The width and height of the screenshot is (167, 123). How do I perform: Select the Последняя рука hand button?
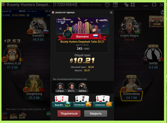tap(103, 105)
